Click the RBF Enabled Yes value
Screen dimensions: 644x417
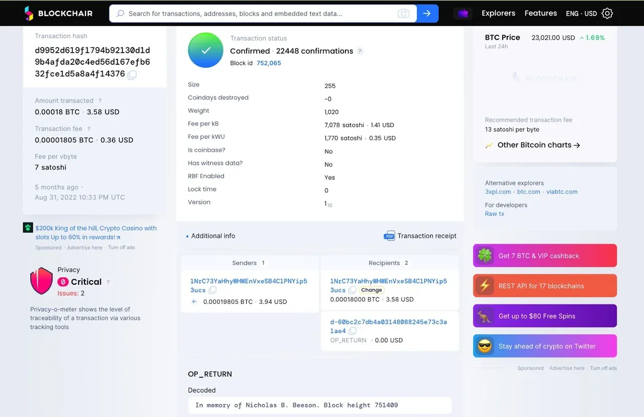[x=329, y=177]
